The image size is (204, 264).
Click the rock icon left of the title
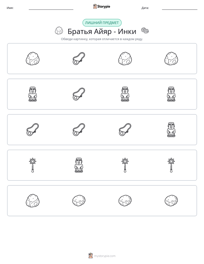[x=59, y=31]
